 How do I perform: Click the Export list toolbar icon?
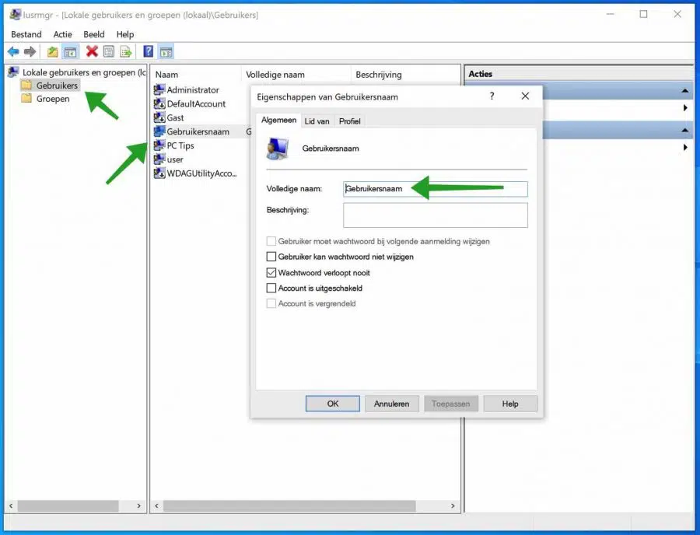[x=126, y=52]
